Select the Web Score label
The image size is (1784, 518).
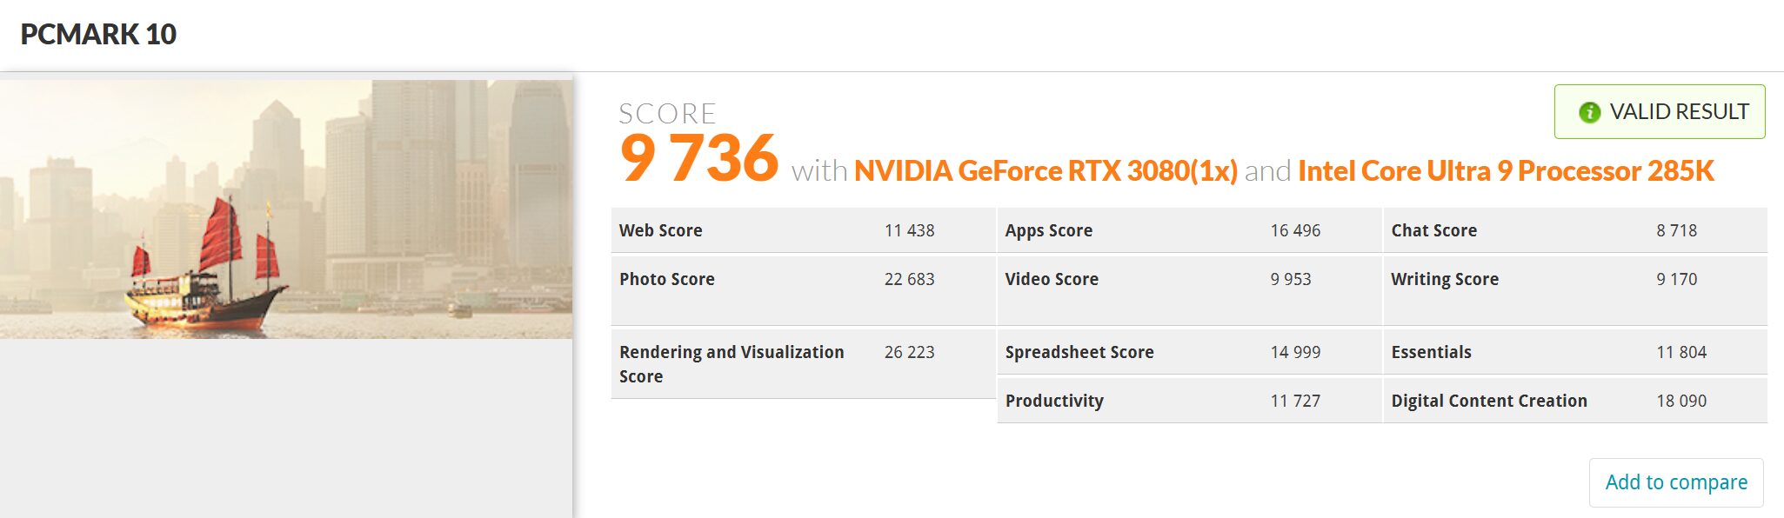tap(661, 230)
